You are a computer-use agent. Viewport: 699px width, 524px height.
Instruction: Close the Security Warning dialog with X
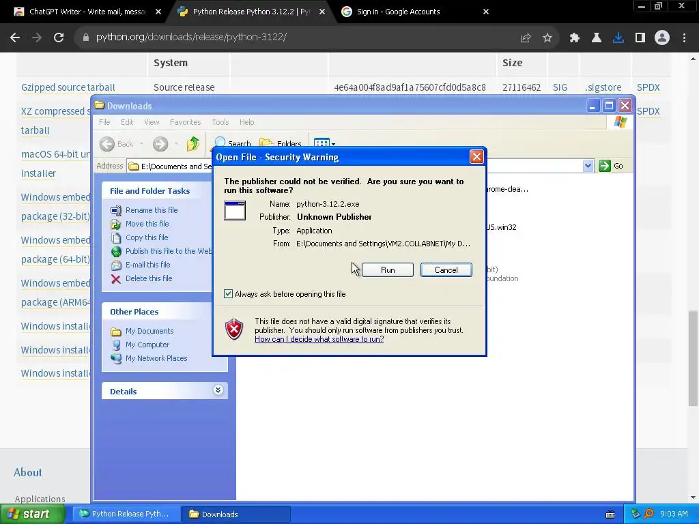click(476, 157)
